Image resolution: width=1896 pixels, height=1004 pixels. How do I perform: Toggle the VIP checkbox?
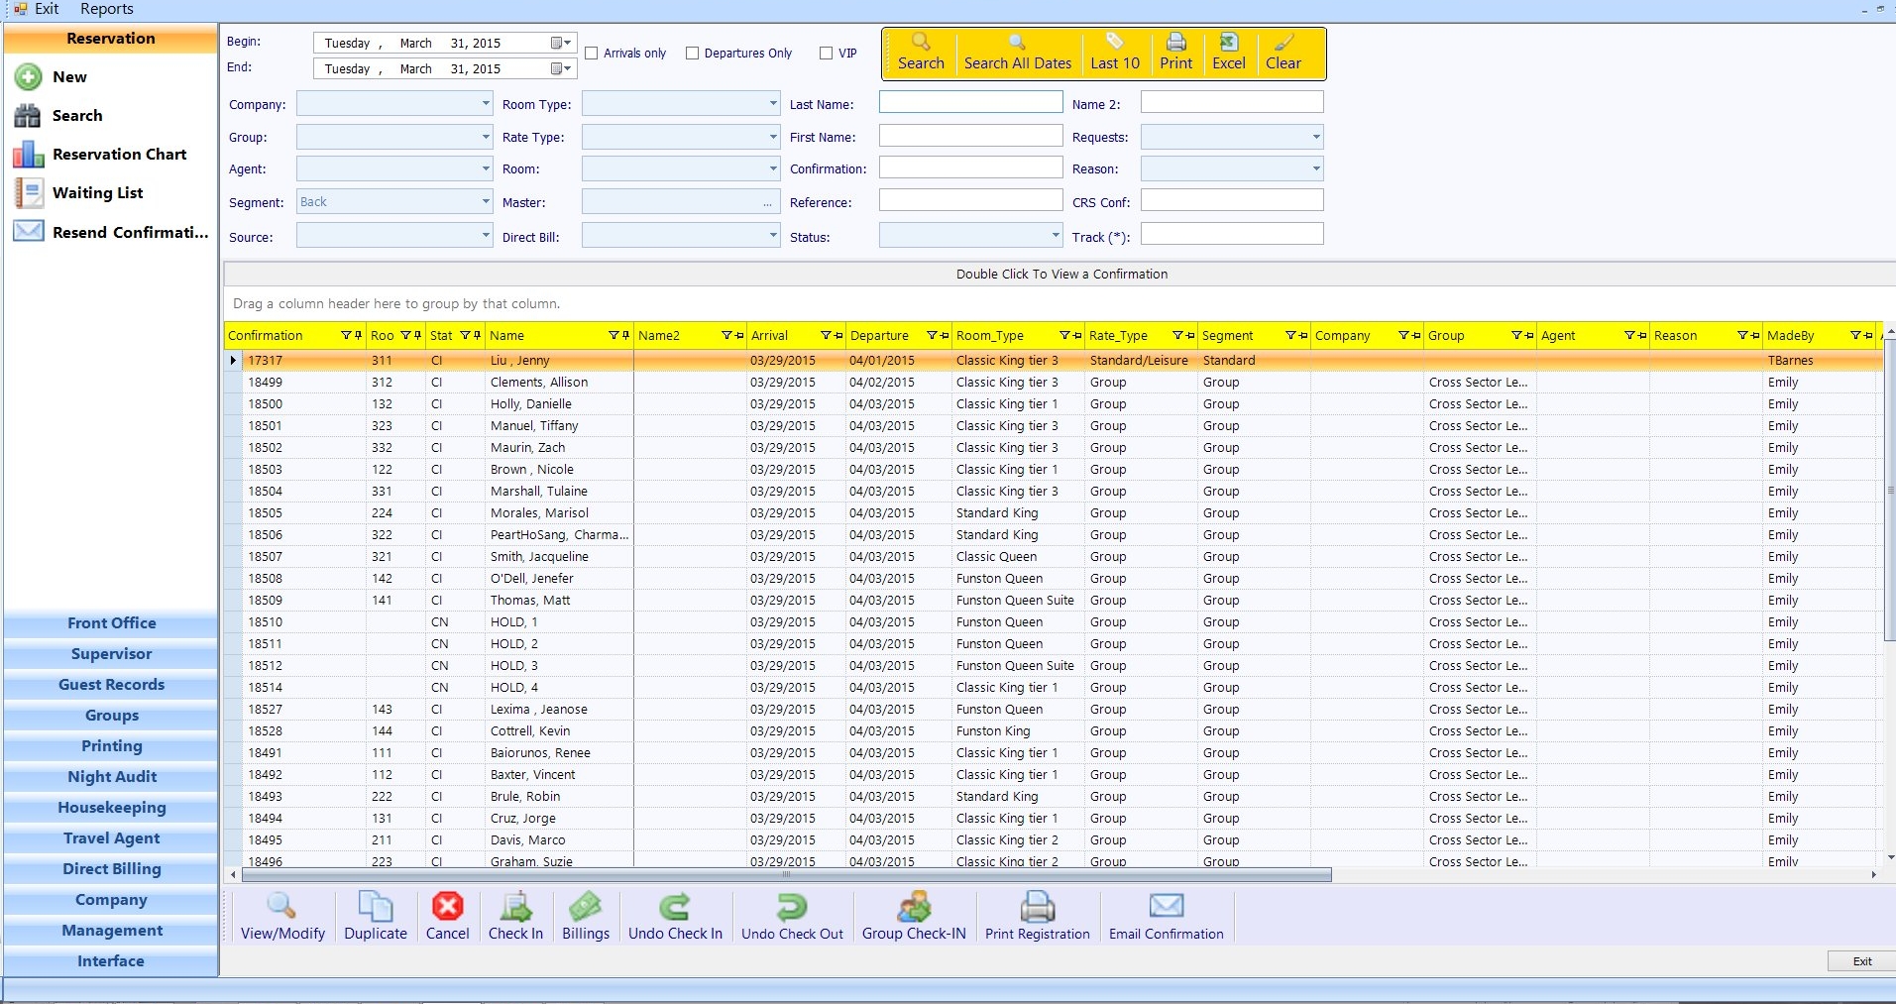tap(826, 54)
